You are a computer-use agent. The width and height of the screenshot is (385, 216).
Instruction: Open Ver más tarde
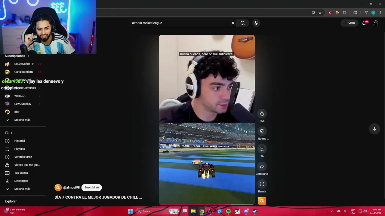[23, 157]
